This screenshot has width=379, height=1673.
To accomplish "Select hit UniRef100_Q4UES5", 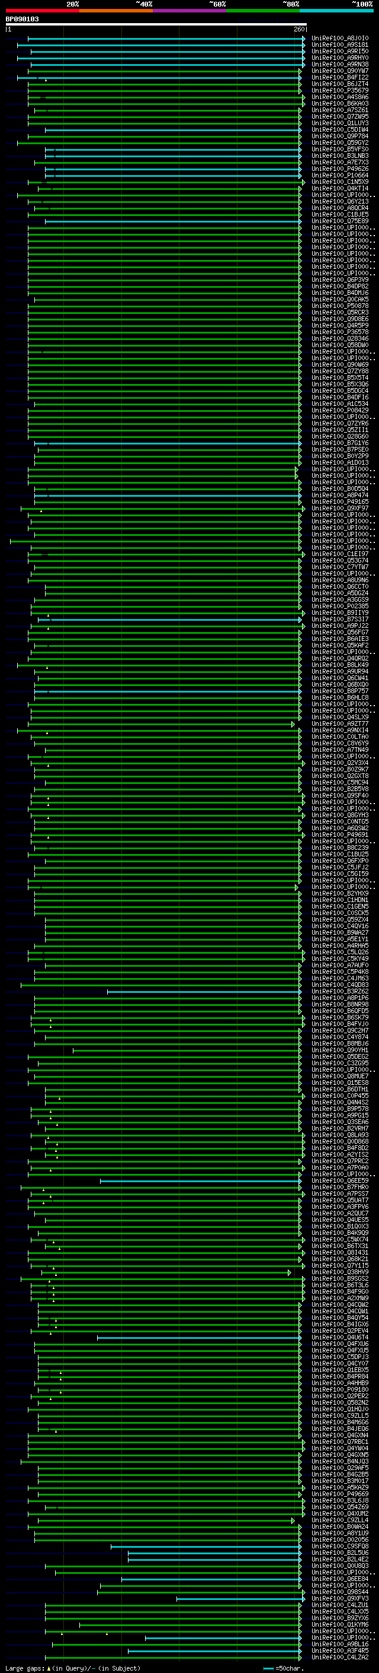I will pos(339,1220).
